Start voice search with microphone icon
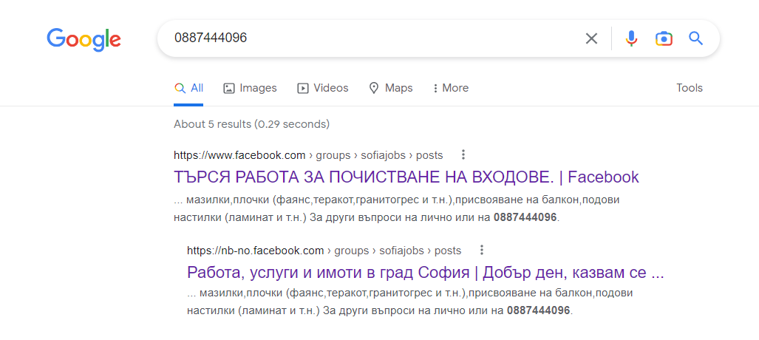 [x=630, y=38]
